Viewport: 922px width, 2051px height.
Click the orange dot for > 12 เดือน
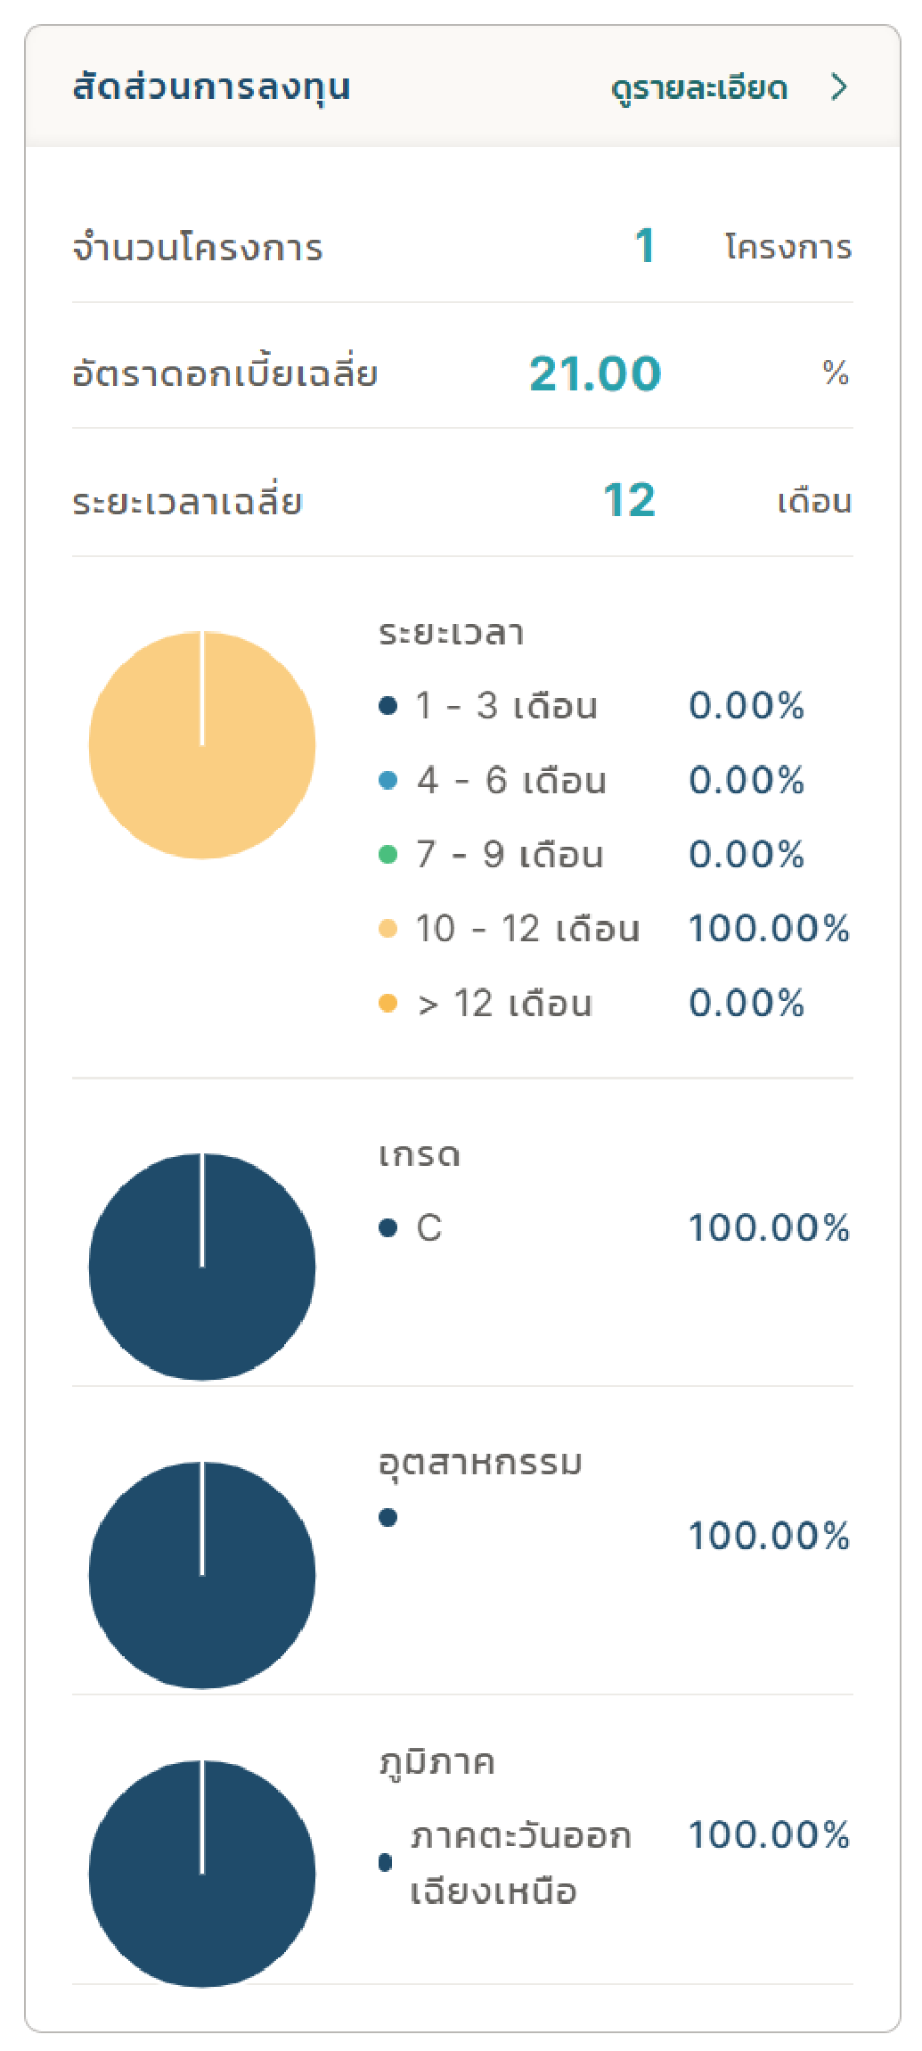(388, 1004)
